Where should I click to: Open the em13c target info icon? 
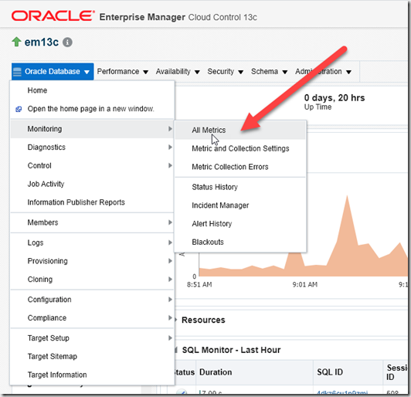[x=67, y=42]
